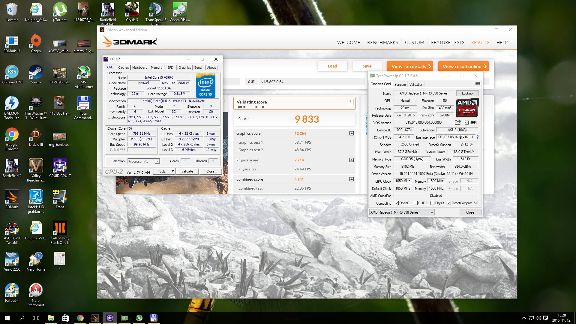Click the 3DMark Save button
The height and width of the screenshot is (324, 576).
tap(367, 66)
